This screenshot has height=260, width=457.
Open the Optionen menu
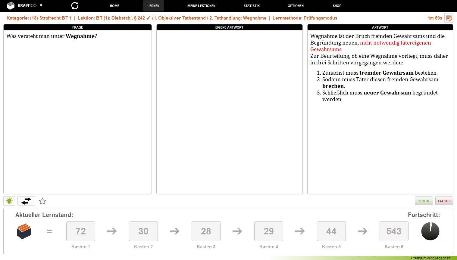pyautogui.click(x=296, y=6)
